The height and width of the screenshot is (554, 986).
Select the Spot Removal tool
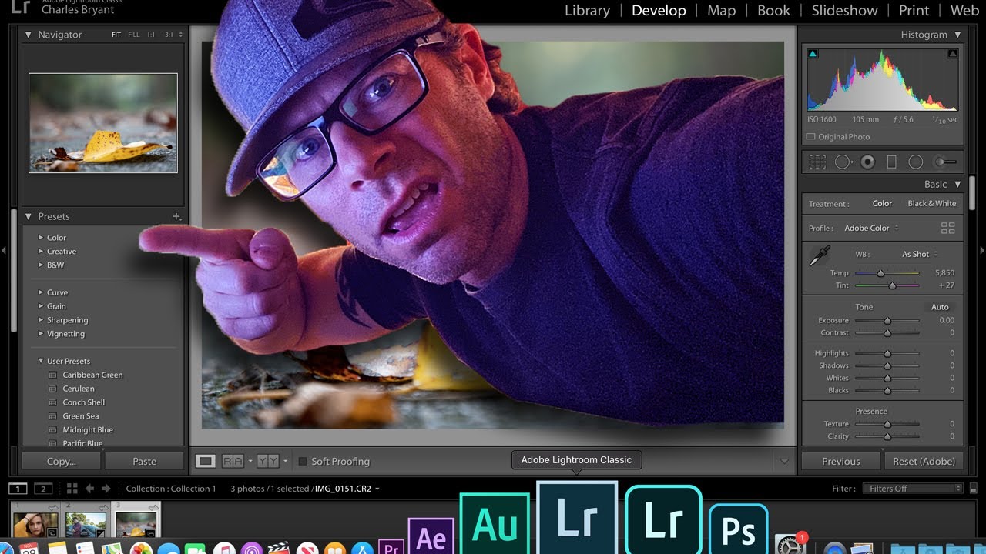[843, 162]
